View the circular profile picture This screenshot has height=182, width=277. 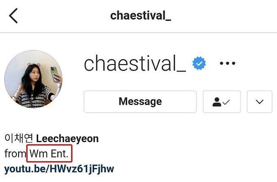[x=33, y=79]
